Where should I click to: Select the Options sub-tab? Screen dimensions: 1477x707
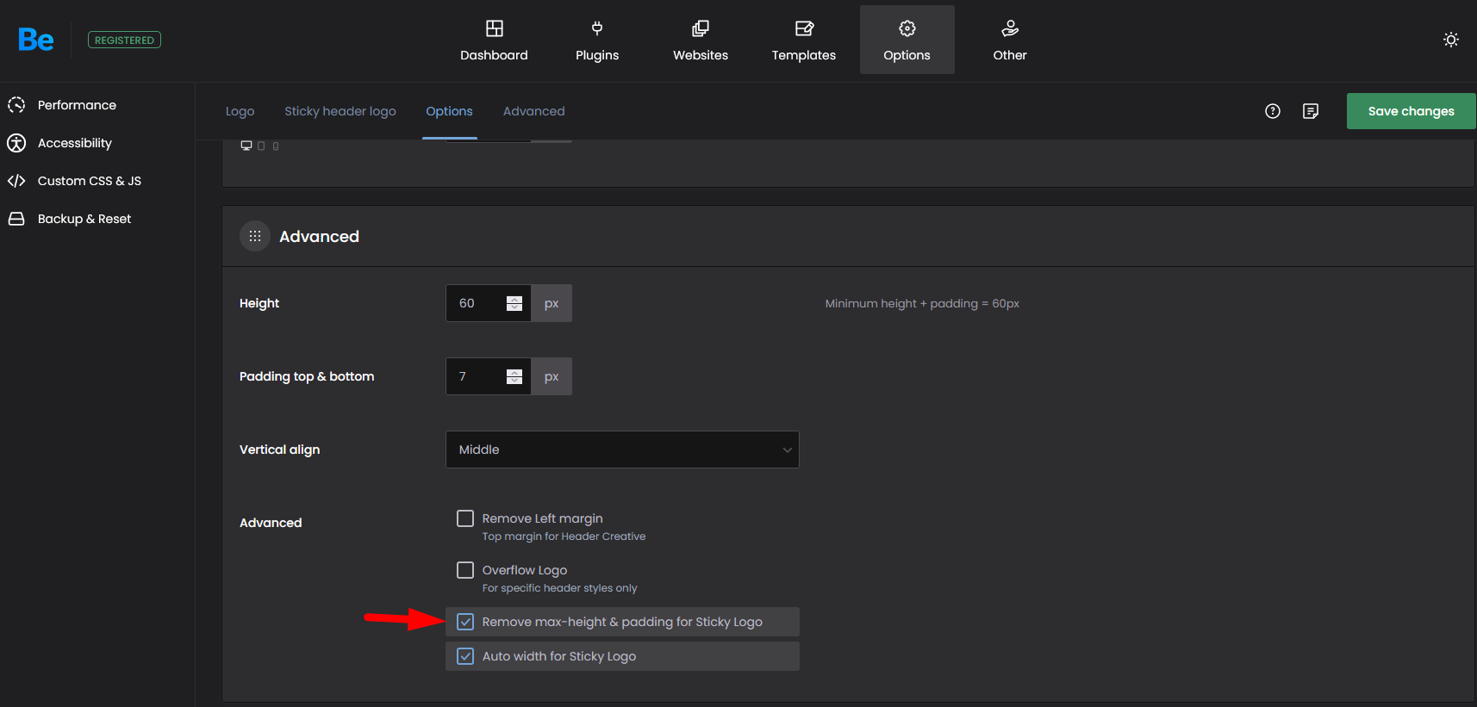(x=449, y=111)
